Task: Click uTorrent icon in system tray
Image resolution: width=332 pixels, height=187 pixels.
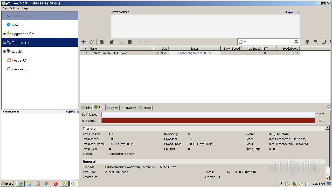Action: [287, 184]
